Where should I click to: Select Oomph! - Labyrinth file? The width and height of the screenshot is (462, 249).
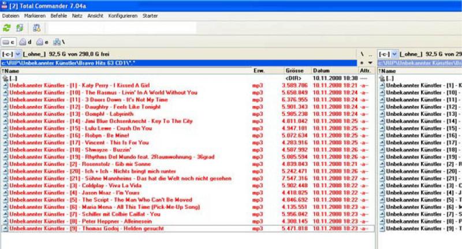coord(188,114)
